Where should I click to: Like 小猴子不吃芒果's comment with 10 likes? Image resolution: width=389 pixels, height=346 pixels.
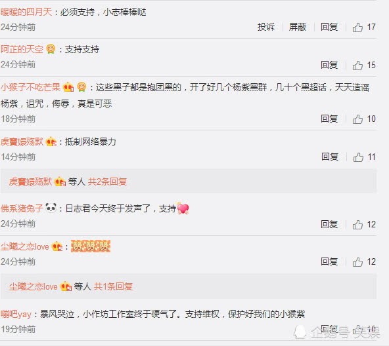coord(357,119)
